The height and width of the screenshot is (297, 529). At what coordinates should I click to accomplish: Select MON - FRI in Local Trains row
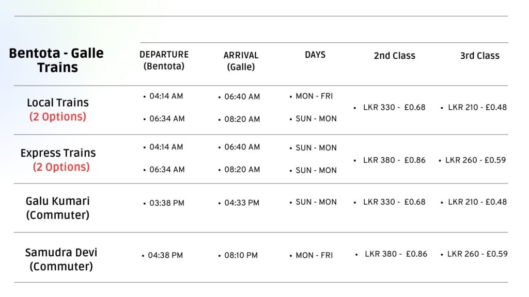pos(314,96)
